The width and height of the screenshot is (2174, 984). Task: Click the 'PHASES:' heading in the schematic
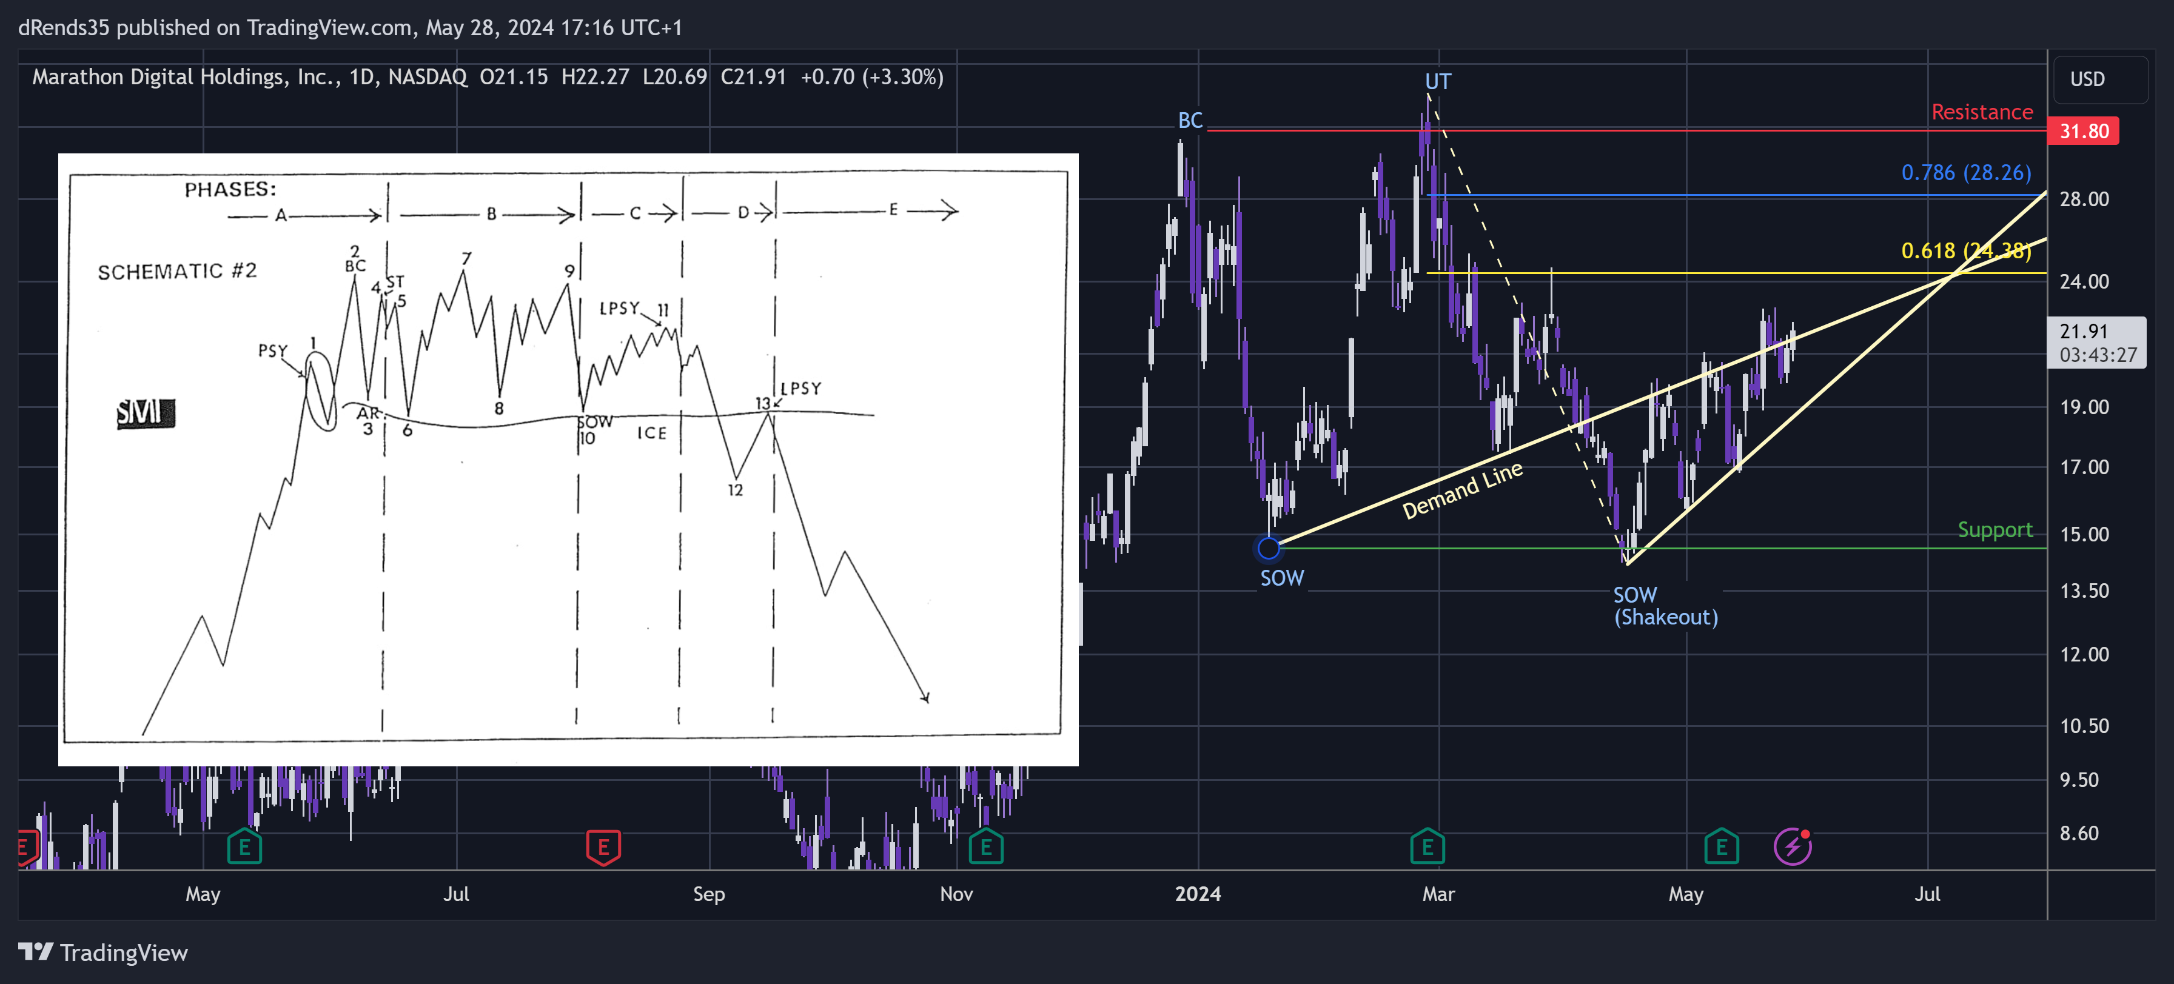pyautogui.click(x=230, y=189)
